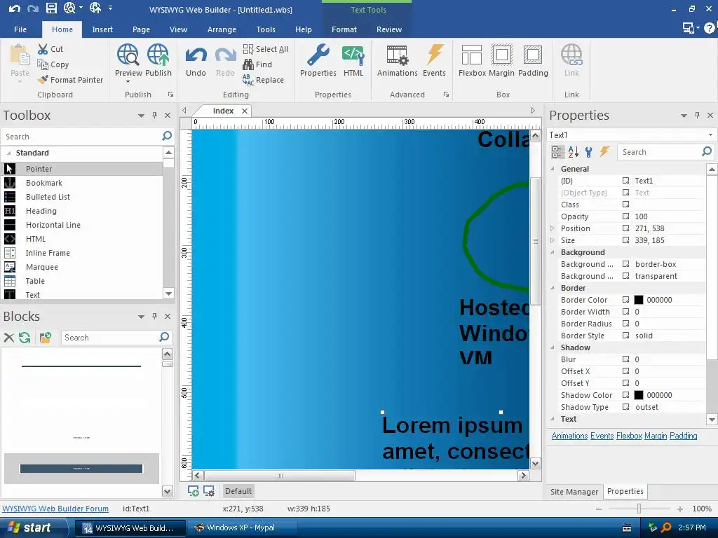Open the Arrange ribbon tab
The width and height of the screenshot is (718, 538).
pyautogui.click(x=222, y=29)
